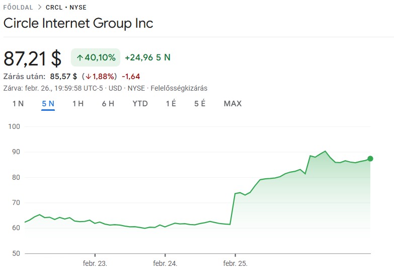This screenshot has height=278, width=394.
Task: Show the YTD chart range
Action: tap(140, 104)
